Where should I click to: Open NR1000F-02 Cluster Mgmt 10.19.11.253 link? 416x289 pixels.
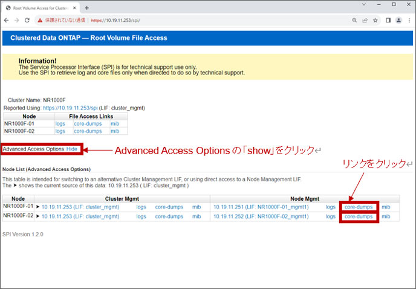80,216
